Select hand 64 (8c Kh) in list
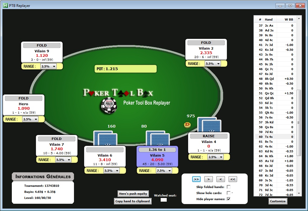The height and width of the screenshot is (211, 308). (x=275, y=156)
